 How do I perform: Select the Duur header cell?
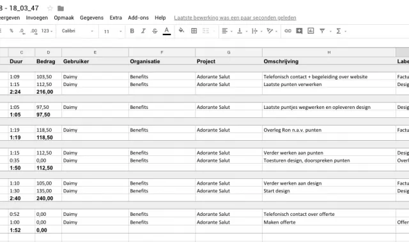(x=22, y=61)
